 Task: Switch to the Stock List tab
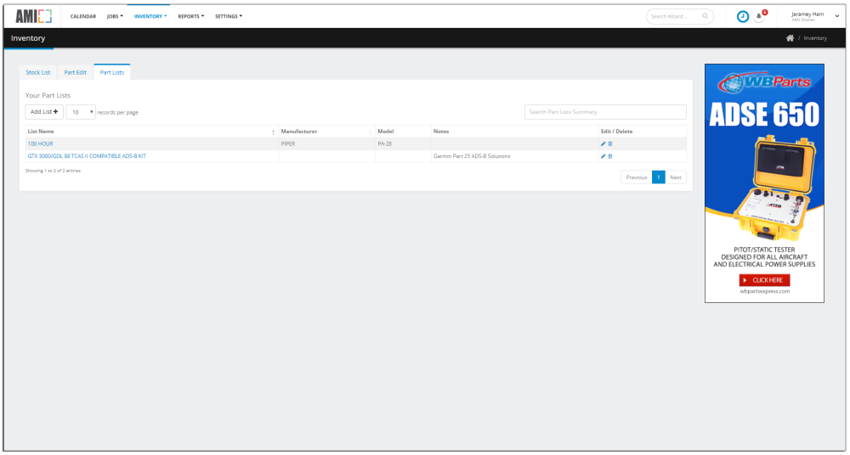[x=38, y=72]
